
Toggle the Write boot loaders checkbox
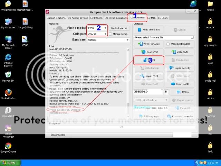168,44
